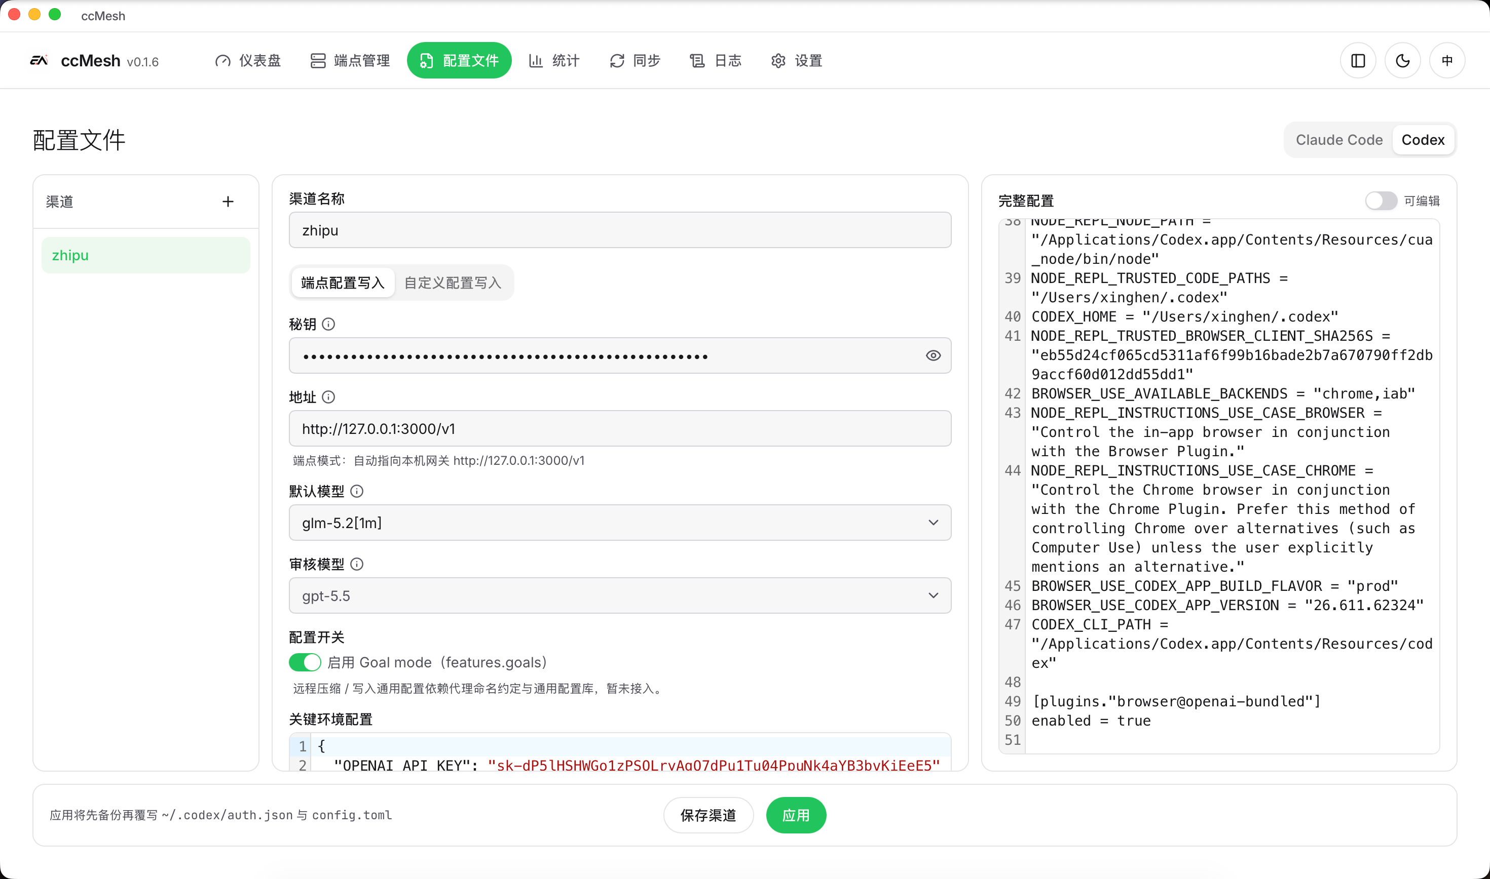This screenshot has width=1490, height=879.
Task: Reveal the secret key with eye icon
Action: point(933,355)
